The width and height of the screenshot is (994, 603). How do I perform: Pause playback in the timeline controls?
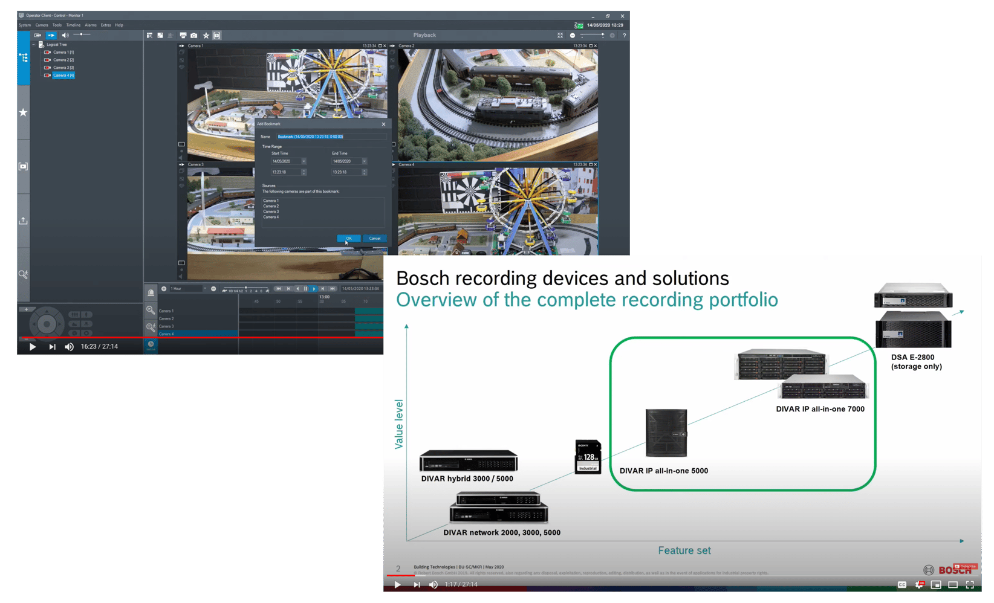pos(305,288)
